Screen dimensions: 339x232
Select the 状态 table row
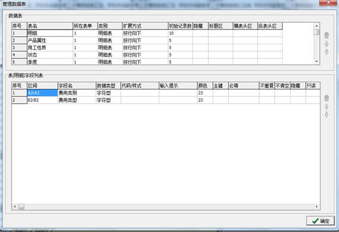(x=147, y=55)
